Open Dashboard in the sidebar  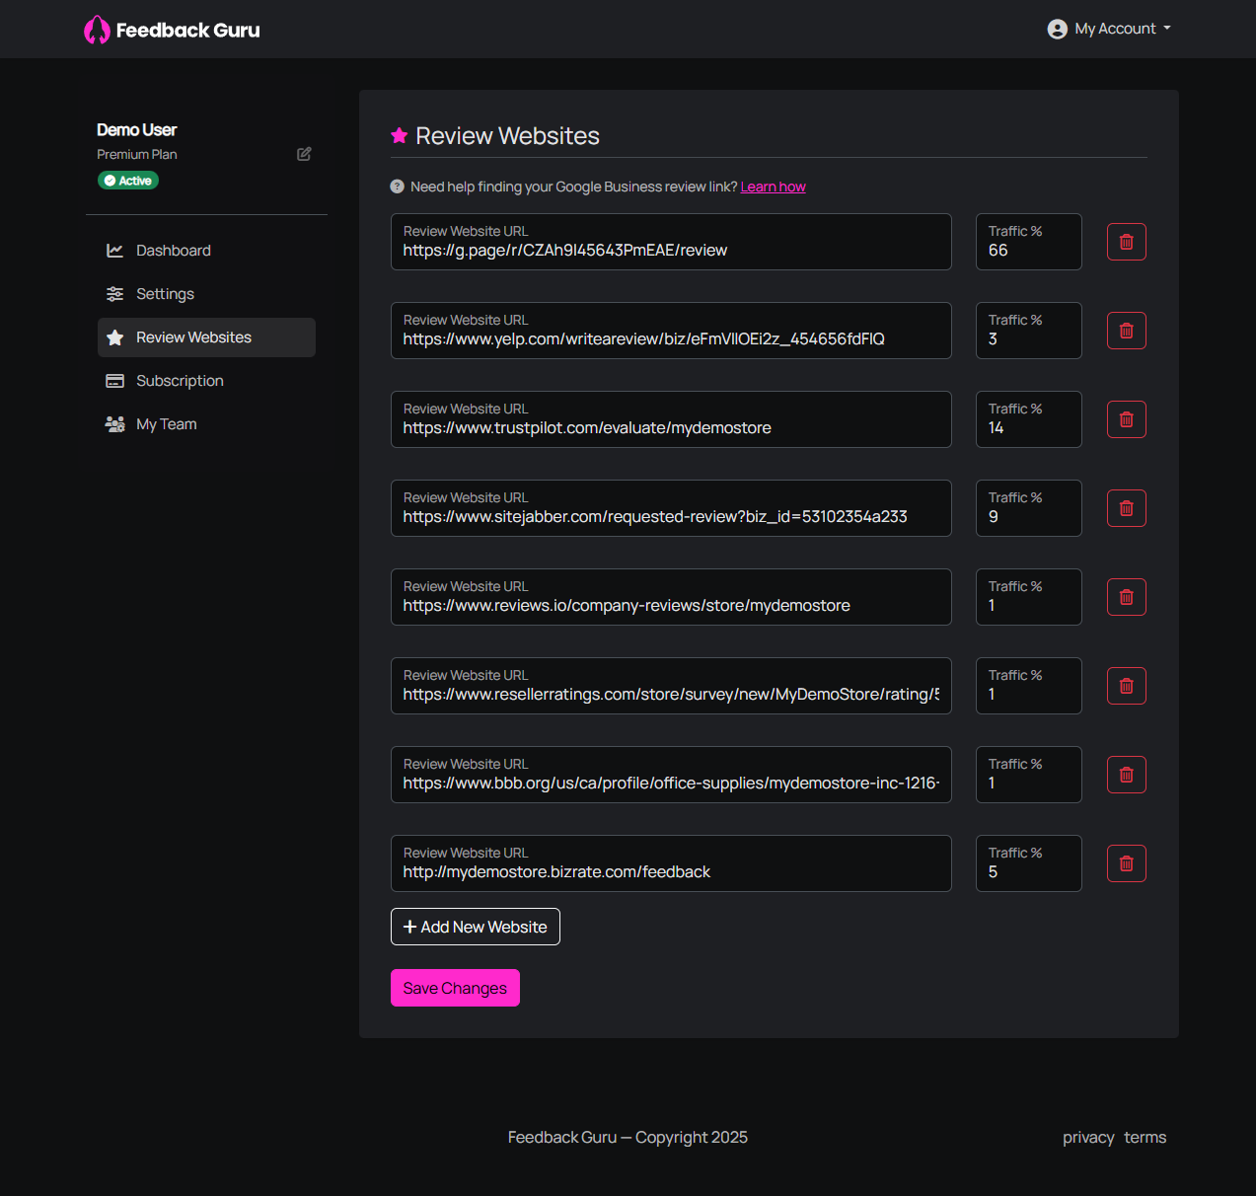206,251
